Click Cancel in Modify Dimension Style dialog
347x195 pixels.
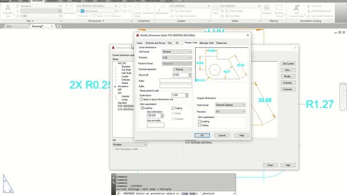coord(222,135)
